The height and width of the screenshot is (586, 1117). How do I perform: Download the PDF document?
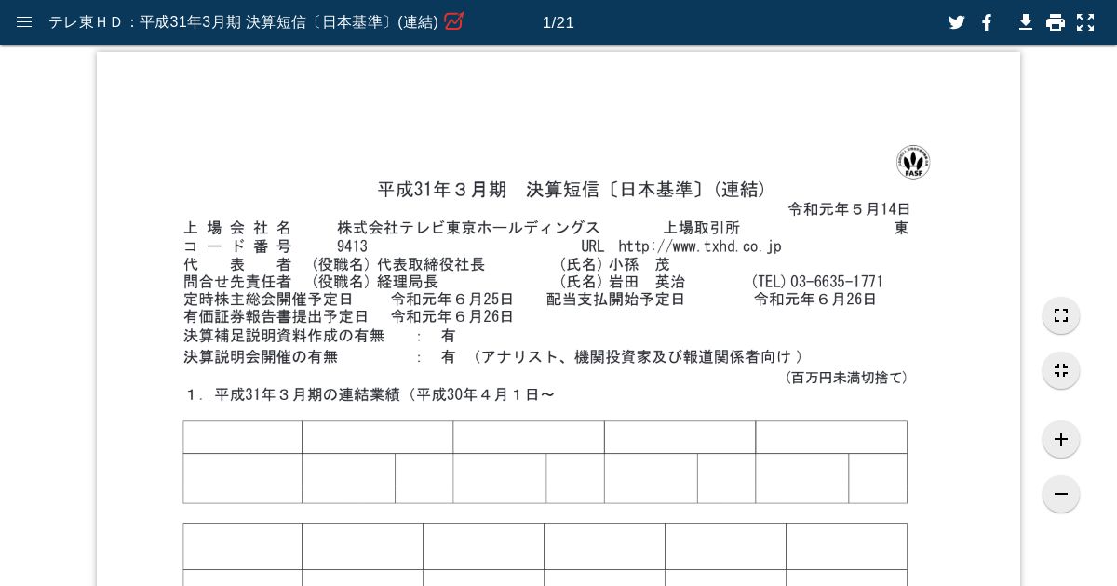pyautogui.click(x=1025, y=22)
